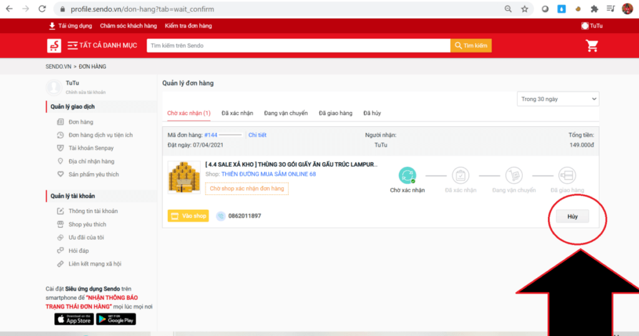Screen dimensions: 639x336
Task: Open the media control playlist icon
Action: [610, 9]
